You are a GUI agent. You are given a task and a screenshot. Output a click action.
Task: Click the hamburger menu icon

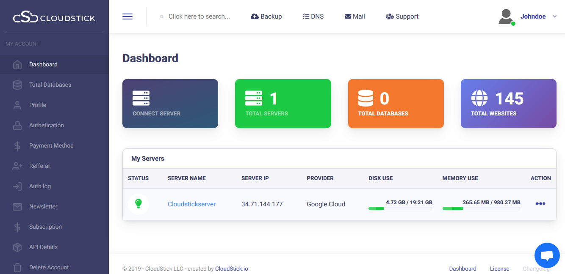[127, 16]
